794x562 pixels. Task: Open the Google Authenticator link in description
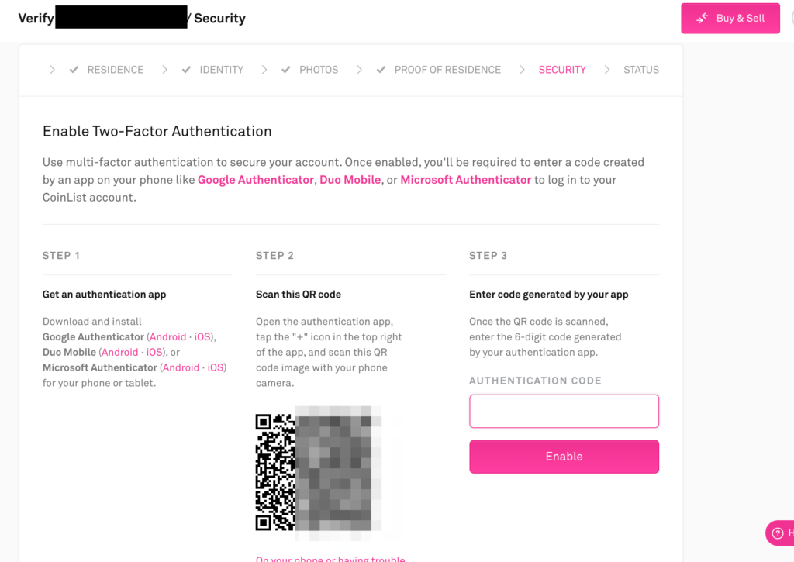256,180
